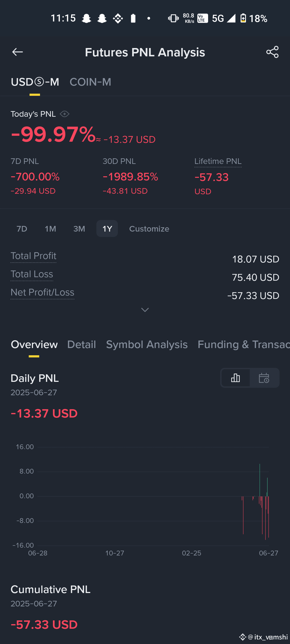Screen dimensions: 290x644
Task: Tap the back arrow icon
Action: point(17,52)
